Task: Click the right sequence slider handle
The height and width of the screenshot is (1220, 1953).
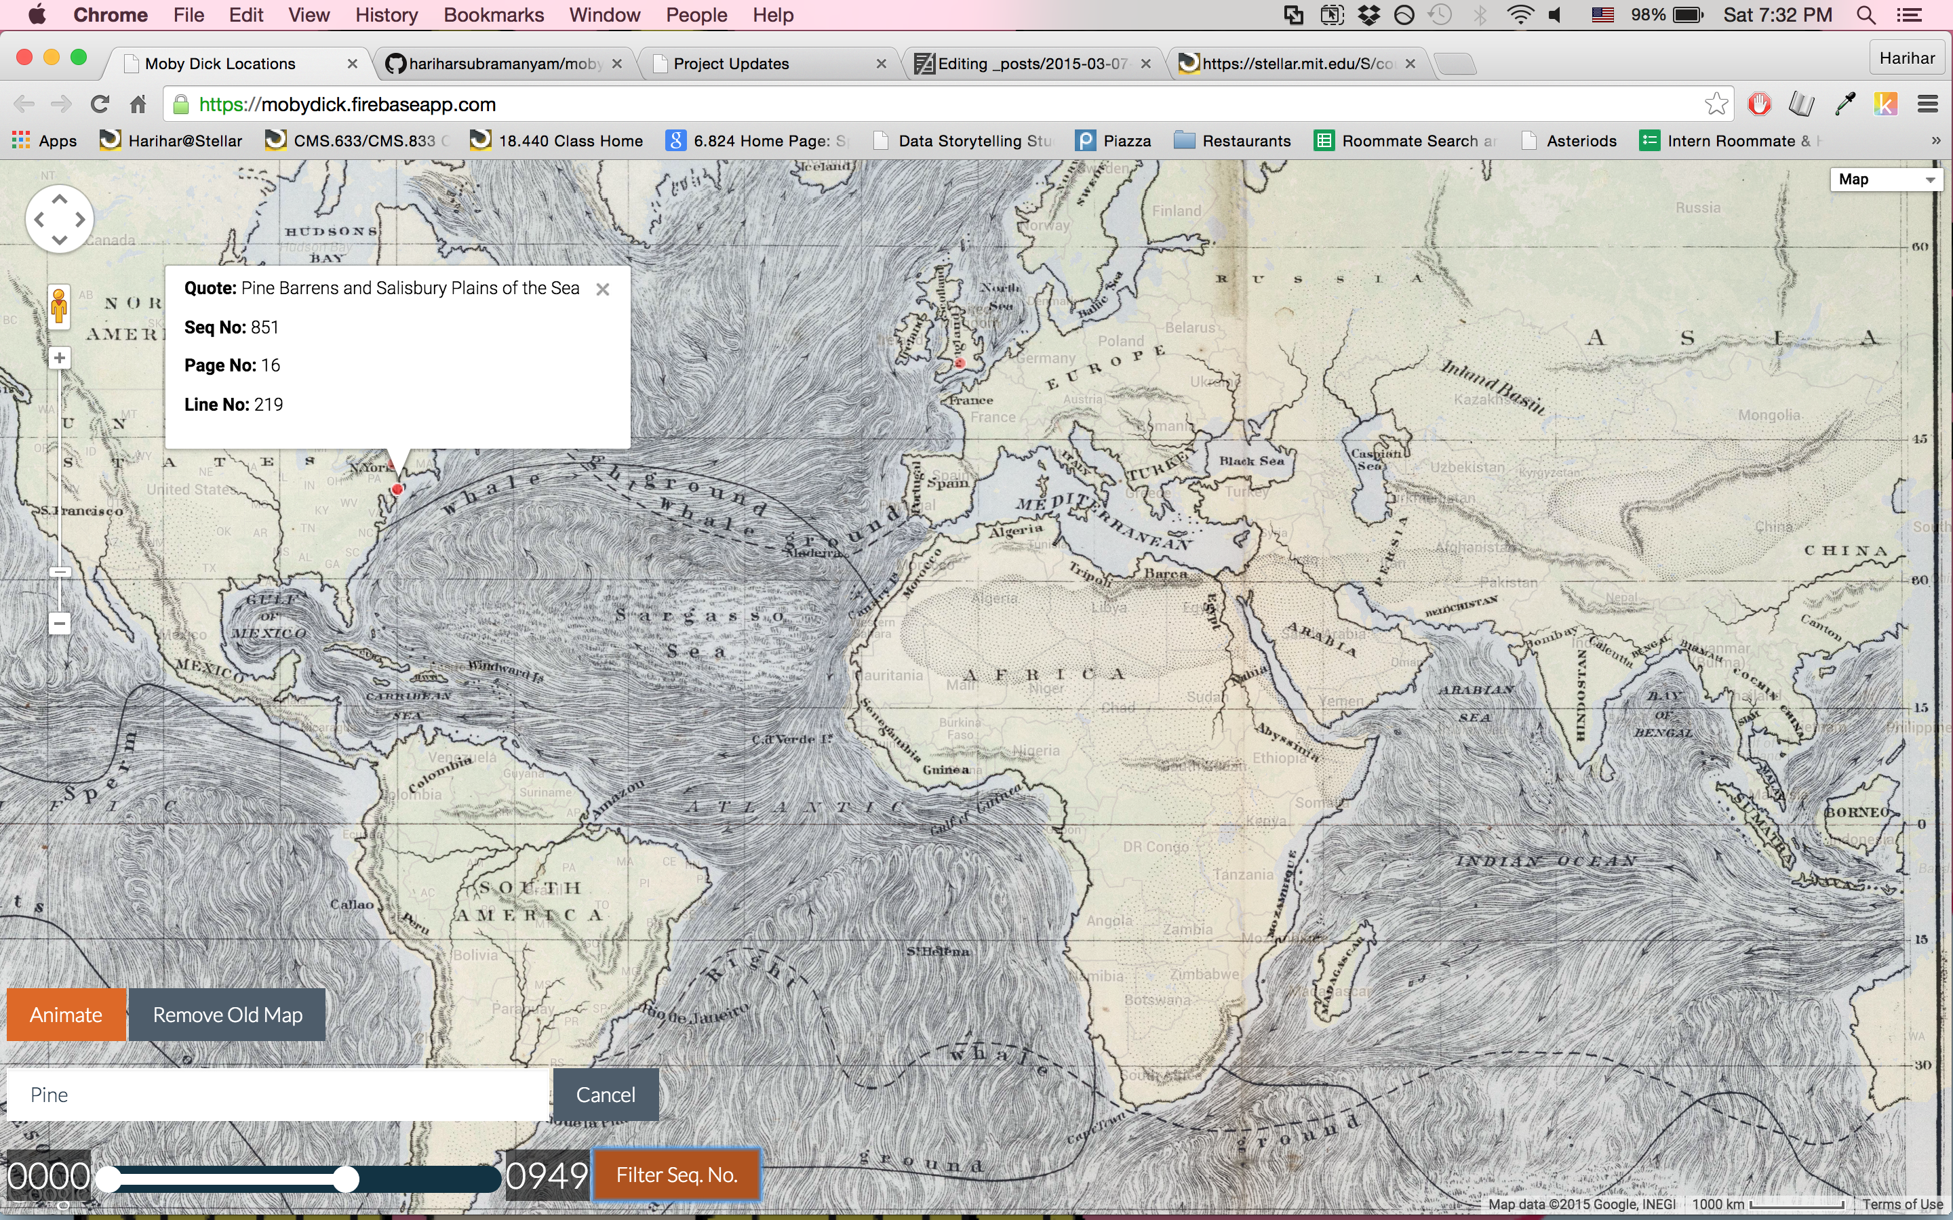Action: tap(347, 1179)
